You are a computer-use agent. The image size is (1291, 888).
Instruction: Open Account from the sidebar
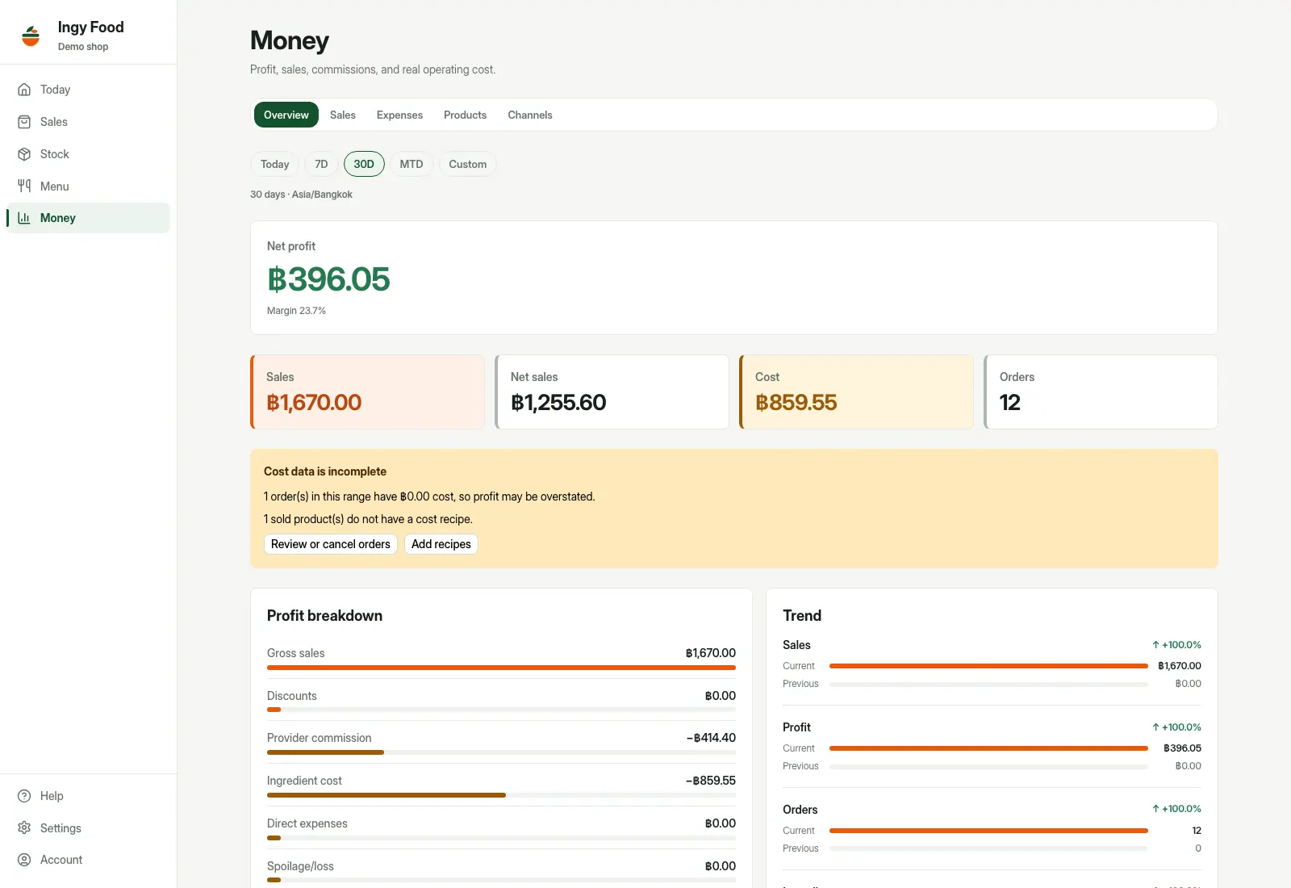pos(88,860)
